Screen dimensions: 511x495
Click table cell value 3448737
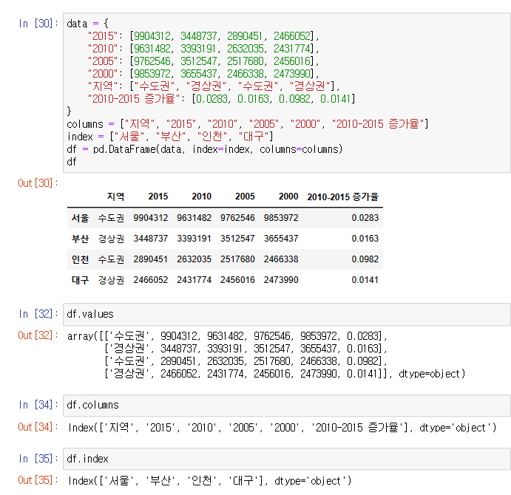point(151,239)
